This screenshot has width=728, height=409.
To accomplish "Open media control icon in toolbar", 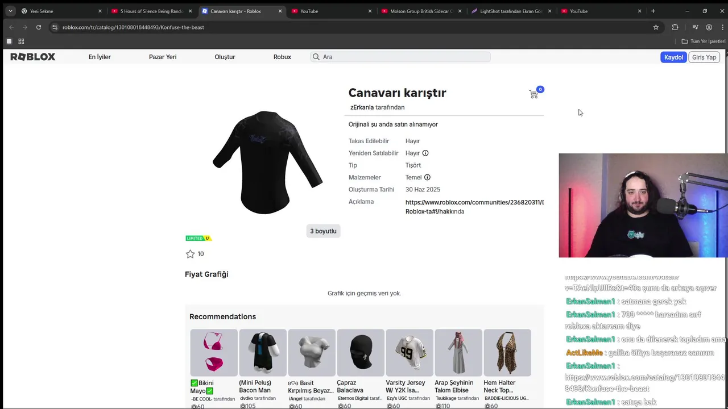I will 695,27.
